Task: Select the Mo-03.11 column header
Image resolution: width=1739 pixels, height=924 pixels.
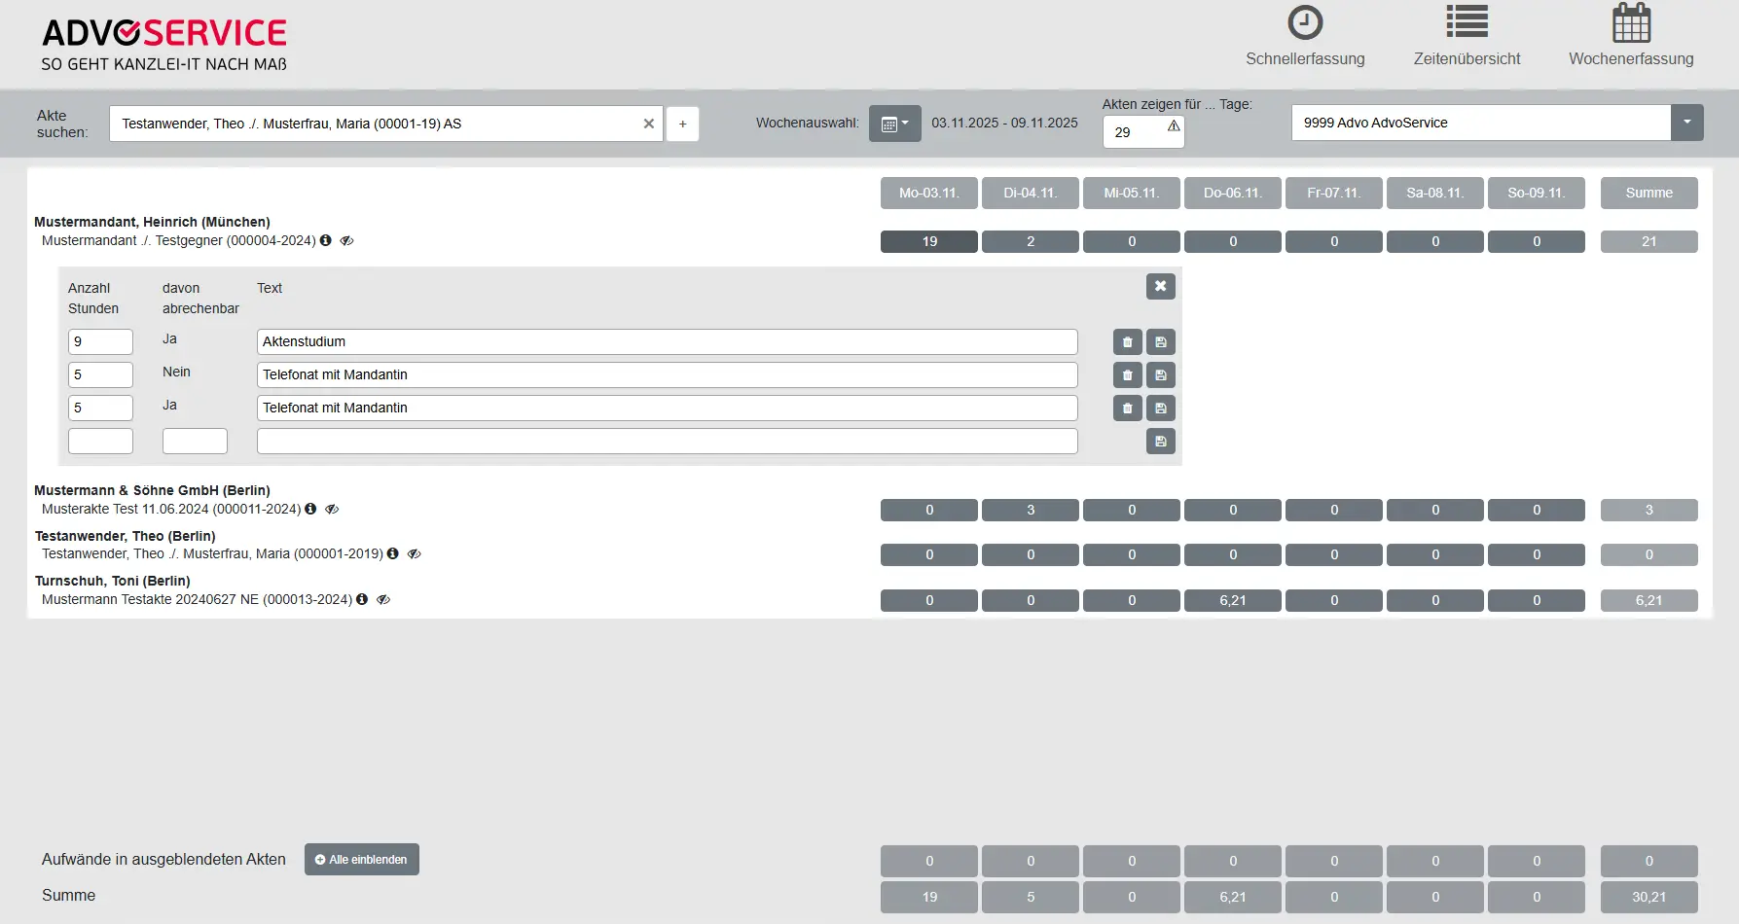Action: [x=928, y=193]
